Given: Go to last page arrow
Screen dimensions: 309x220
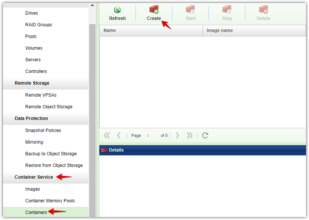Looking at the screenshot, I should 190,135.
